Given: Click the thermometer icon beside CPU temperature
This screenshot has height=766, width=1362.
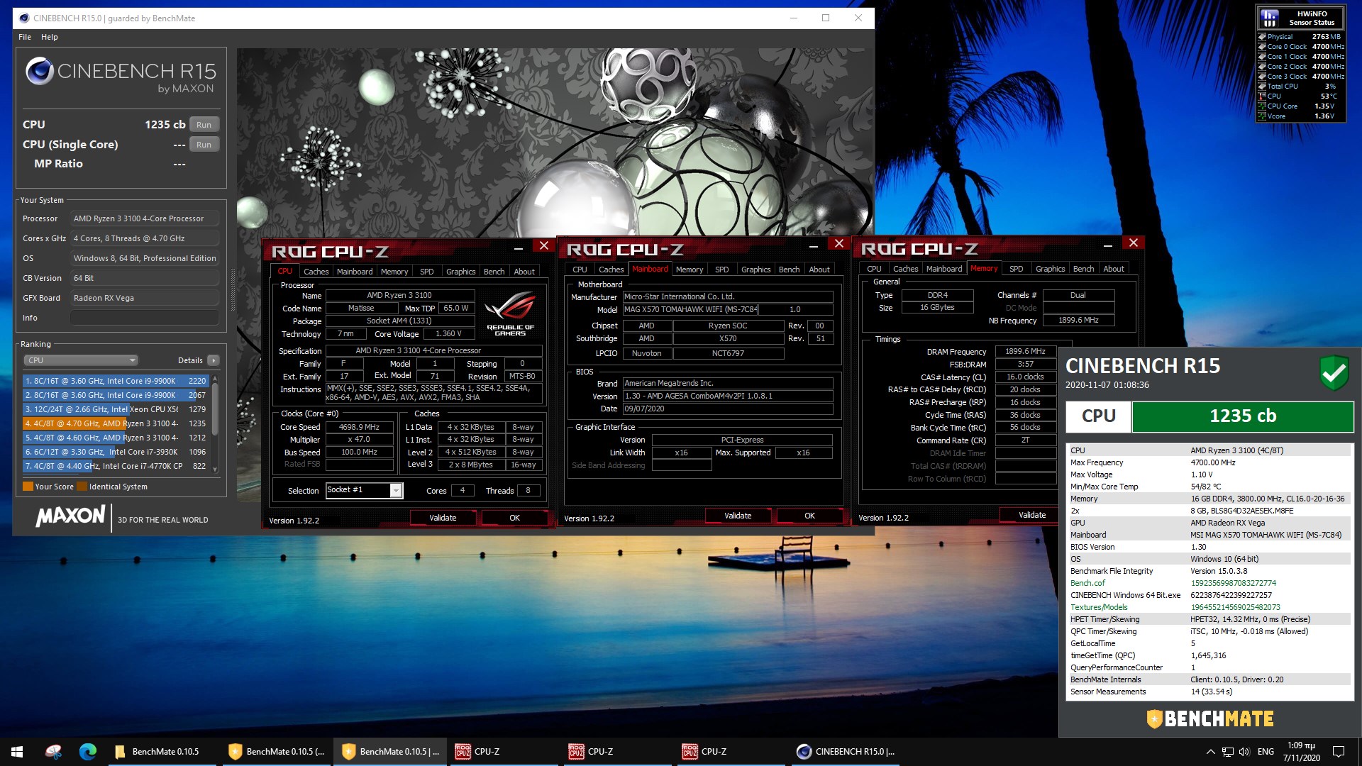Looking at the screenshot, I should coord(1262,96).
